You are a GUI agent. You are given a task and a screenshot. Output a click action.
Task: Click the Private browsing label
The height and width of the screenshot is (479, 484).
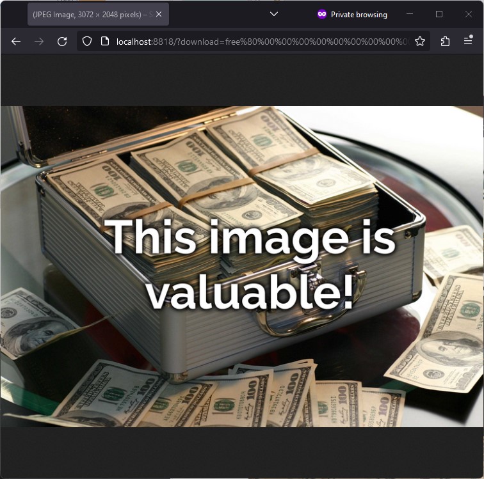(x=359, y=14)
